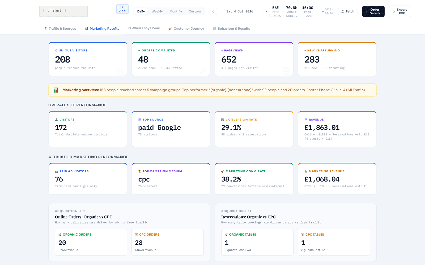
Task: Select the Daily range option
Action: tap(141, 11)
